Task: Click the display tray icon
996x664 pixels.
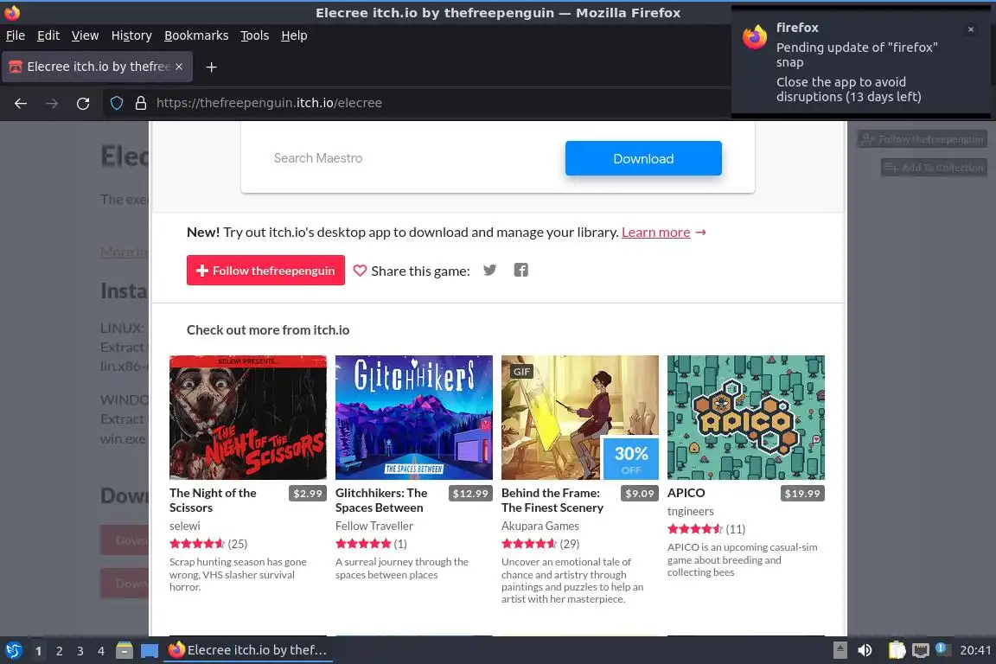Action: (921, 650)
